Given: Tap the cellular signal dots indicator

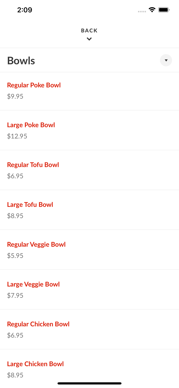Looking at the screenshot, I should click(142, 11).
